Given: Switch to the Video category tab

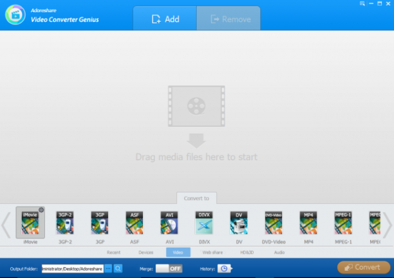Looking at the screenshot, I should point(178,252).
